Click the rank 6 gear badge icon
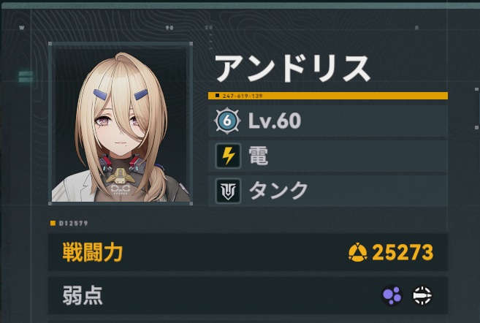Image resolution: width=480 pixels, height=323 pixels. 226,121
